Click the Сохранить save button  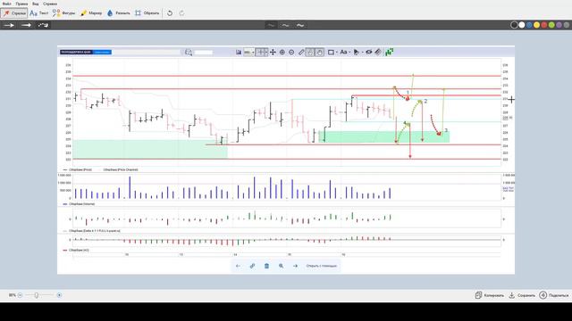[522, 295]
